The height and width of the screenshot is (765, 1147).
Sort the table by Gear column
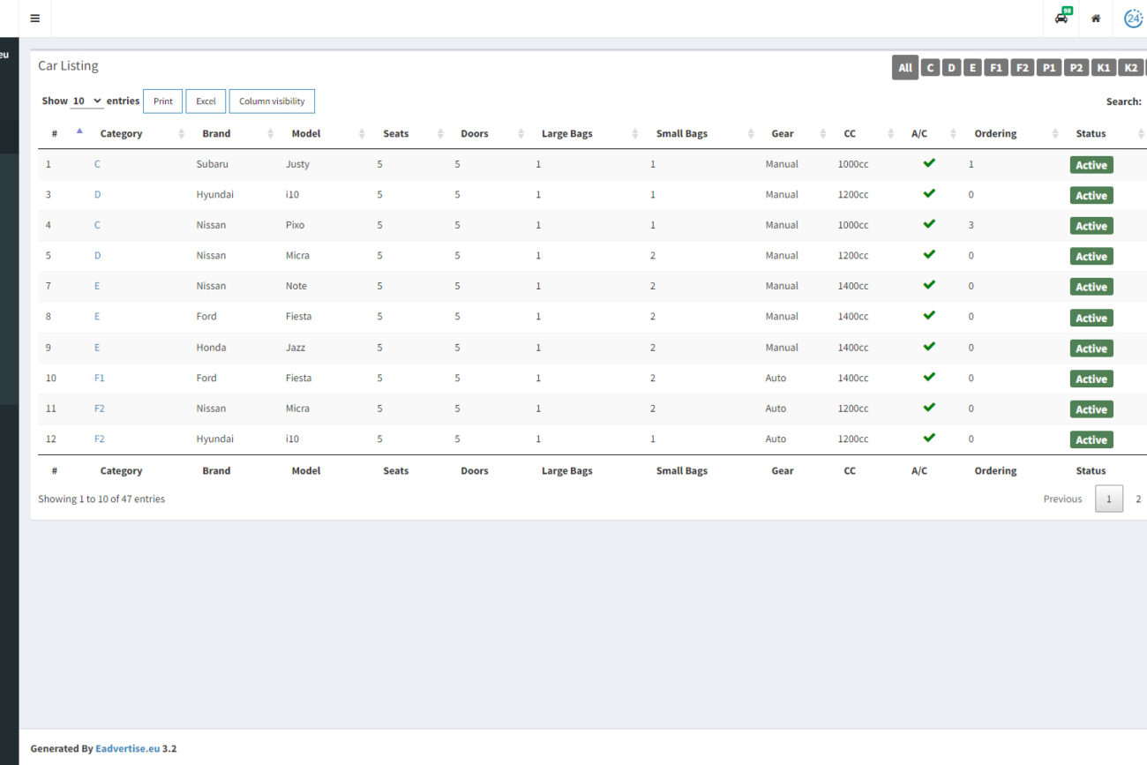point(783,134)
